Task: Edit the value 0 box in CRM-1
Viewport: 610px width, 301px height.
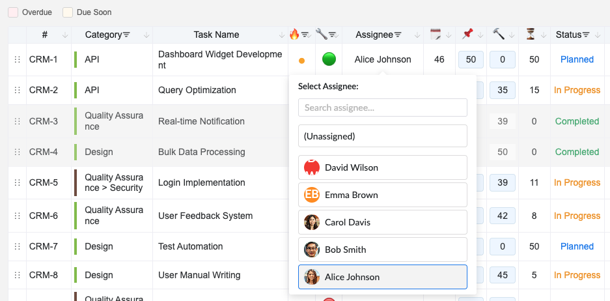Action: [x=502, y=59]
